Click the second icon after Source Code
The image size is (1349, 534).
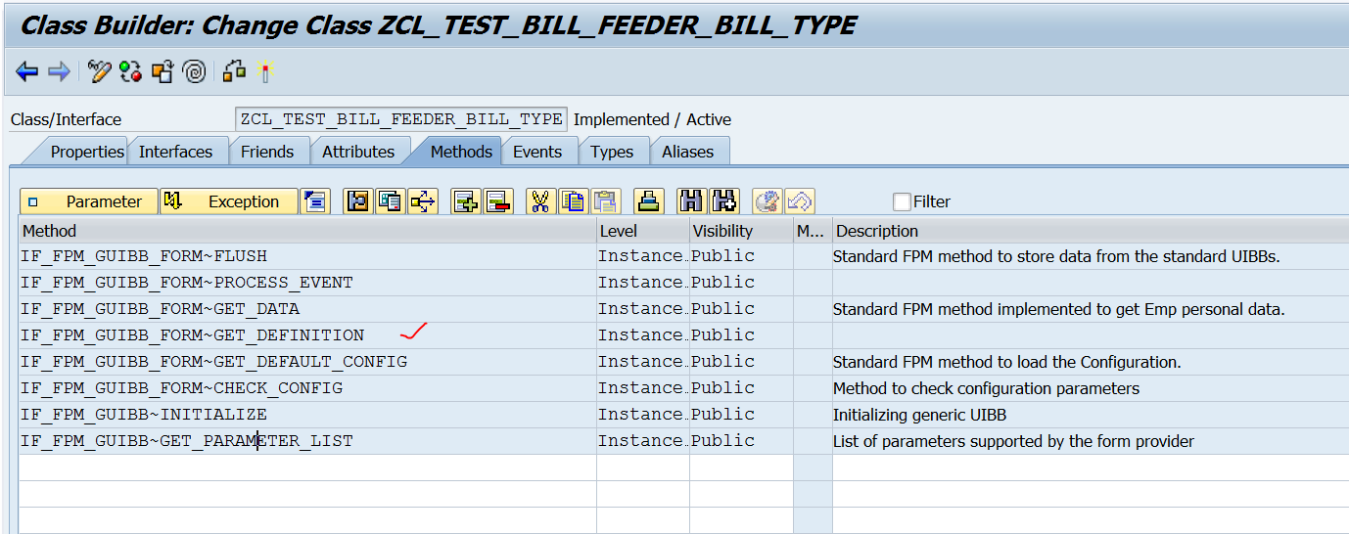pyautogui.click(x=391, y=201)
